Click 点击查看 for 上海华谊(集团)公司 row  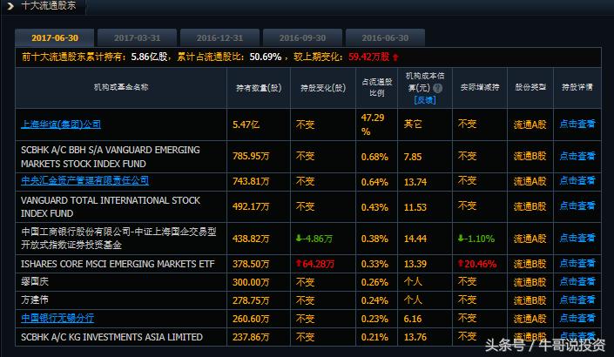577,125
